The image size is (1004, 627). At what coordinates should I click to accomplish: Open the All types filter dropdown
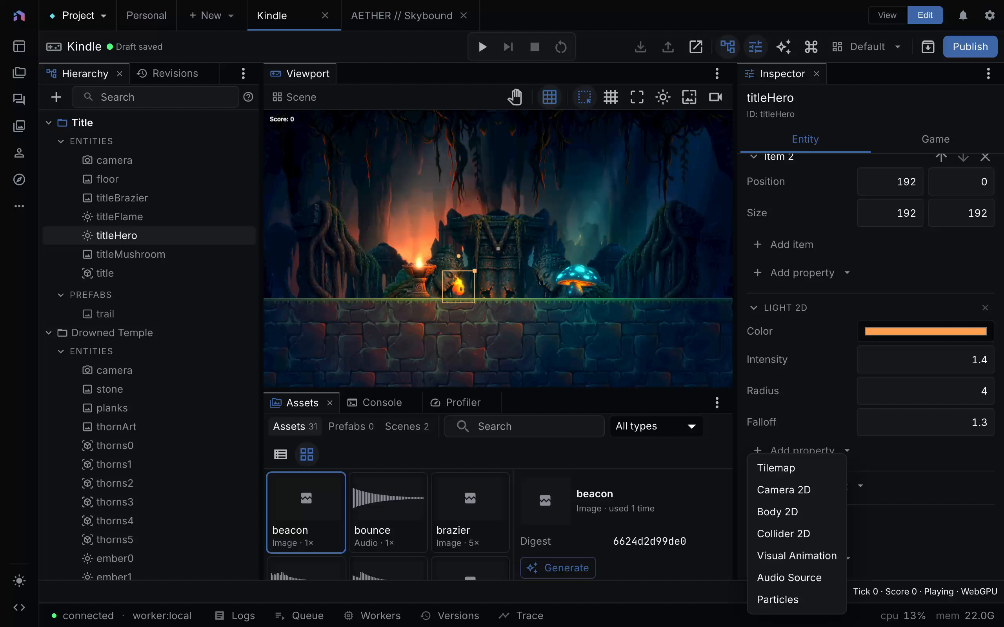click(x=657, y=426)
